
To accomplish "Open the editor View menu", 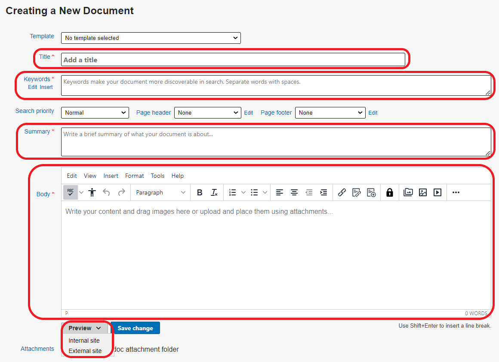I will coord(90,176).
